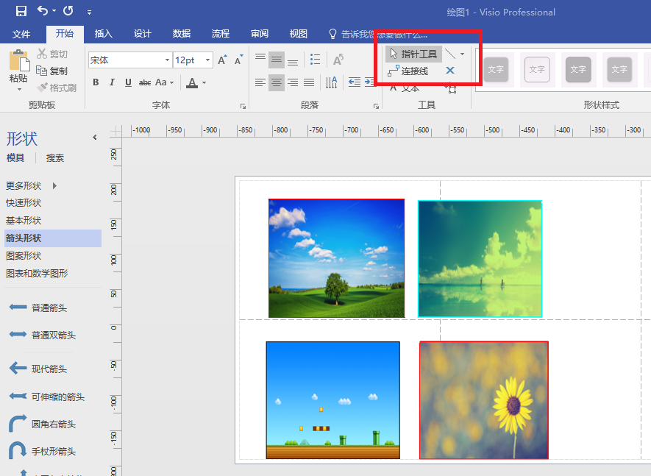Open the font color dropdown arrow

coord(204,83)
